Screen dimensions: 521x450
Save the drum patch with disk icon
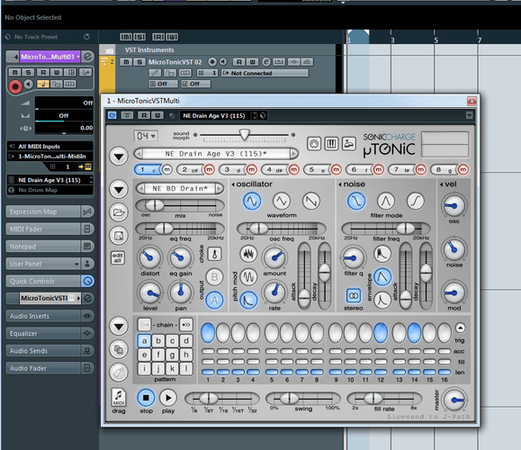pos(119,236)
